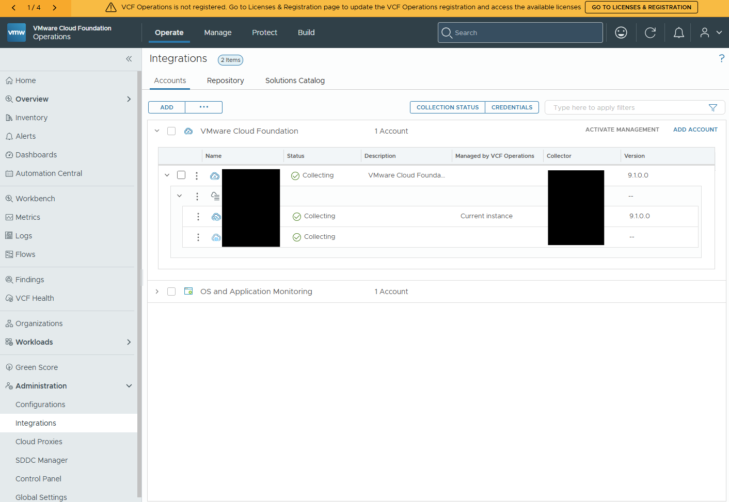Focus the filter input field
The height and width of the screenshot is (502, 729).
627,107
